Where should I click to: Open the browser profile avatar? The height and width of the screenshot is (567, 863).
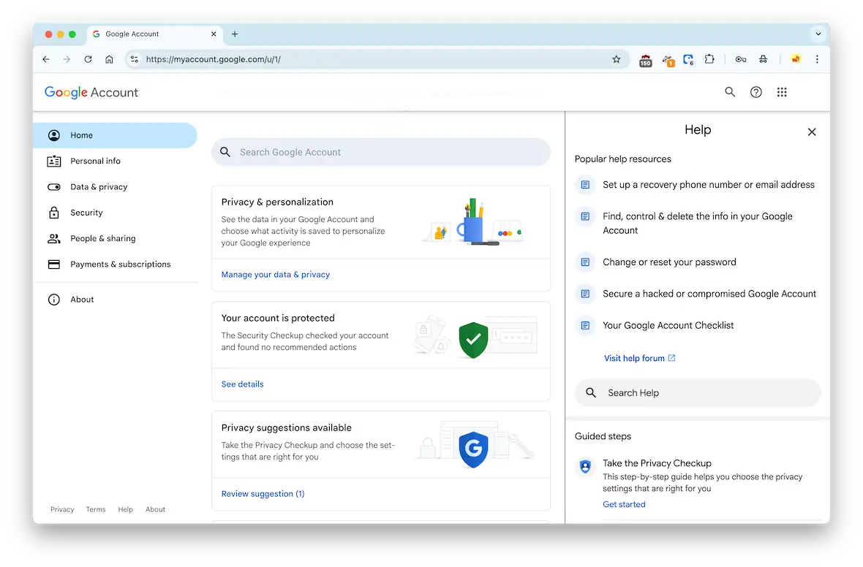(x=796, y=59)
